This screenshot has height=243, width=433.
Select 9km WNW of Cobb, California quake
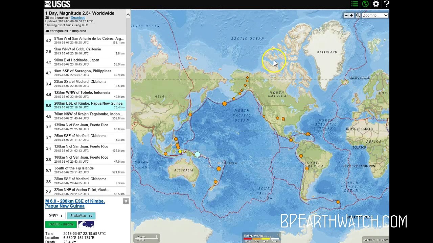(85, 51)
